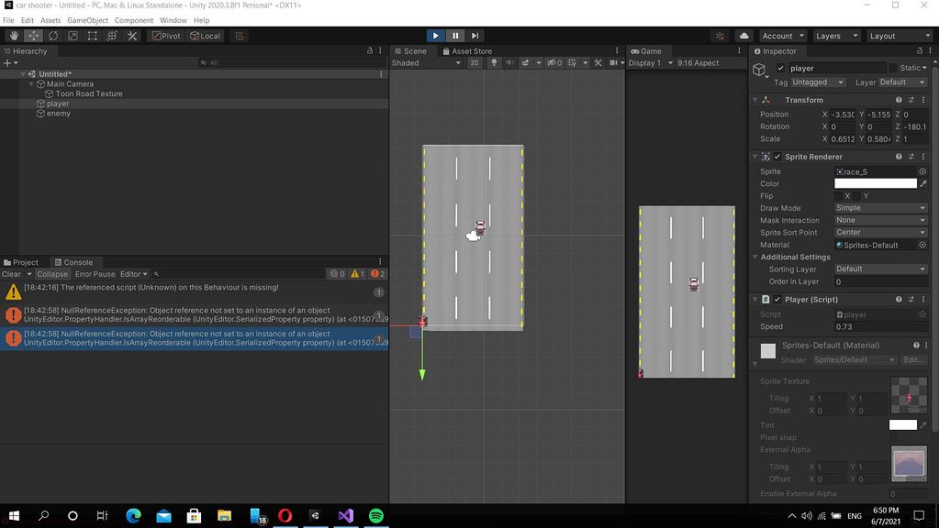Select the Scale tool in toolbar

[x=73, y=36]
